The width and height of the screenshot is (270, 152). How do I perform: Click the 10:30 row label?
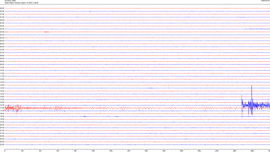coord(2,70)
